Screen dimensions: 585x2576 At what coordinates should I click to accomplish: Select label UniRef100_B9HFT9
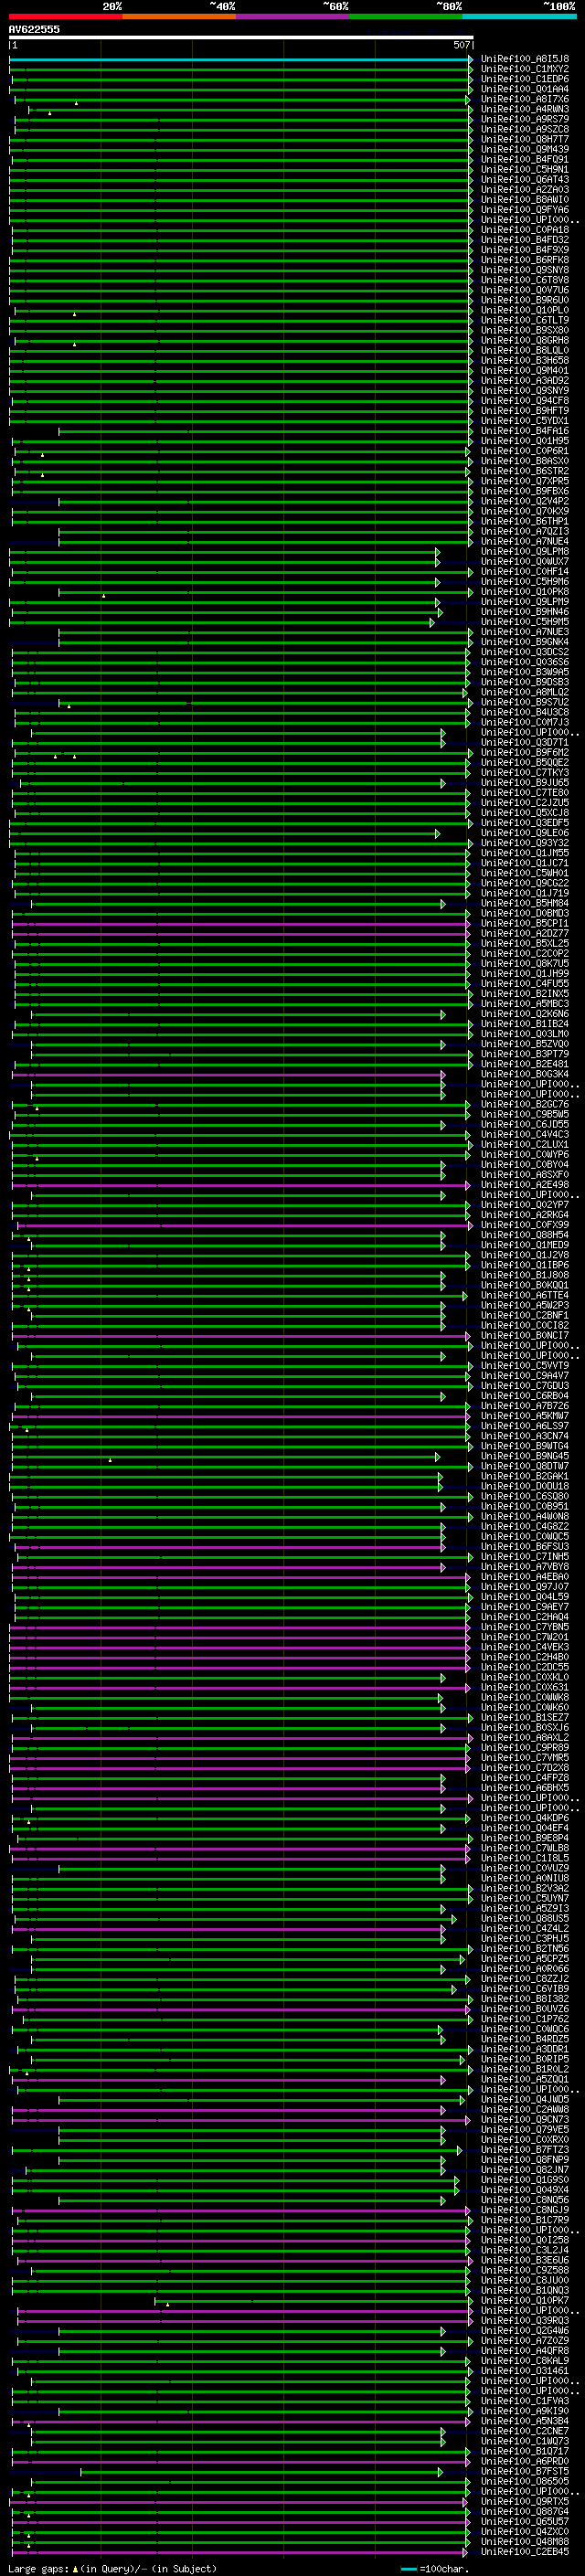click(x=524, y=411)
